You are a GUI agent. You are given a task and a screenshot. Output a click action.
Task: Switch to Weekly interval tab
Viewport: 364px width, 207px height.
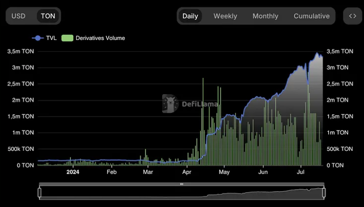click(225, 16)
